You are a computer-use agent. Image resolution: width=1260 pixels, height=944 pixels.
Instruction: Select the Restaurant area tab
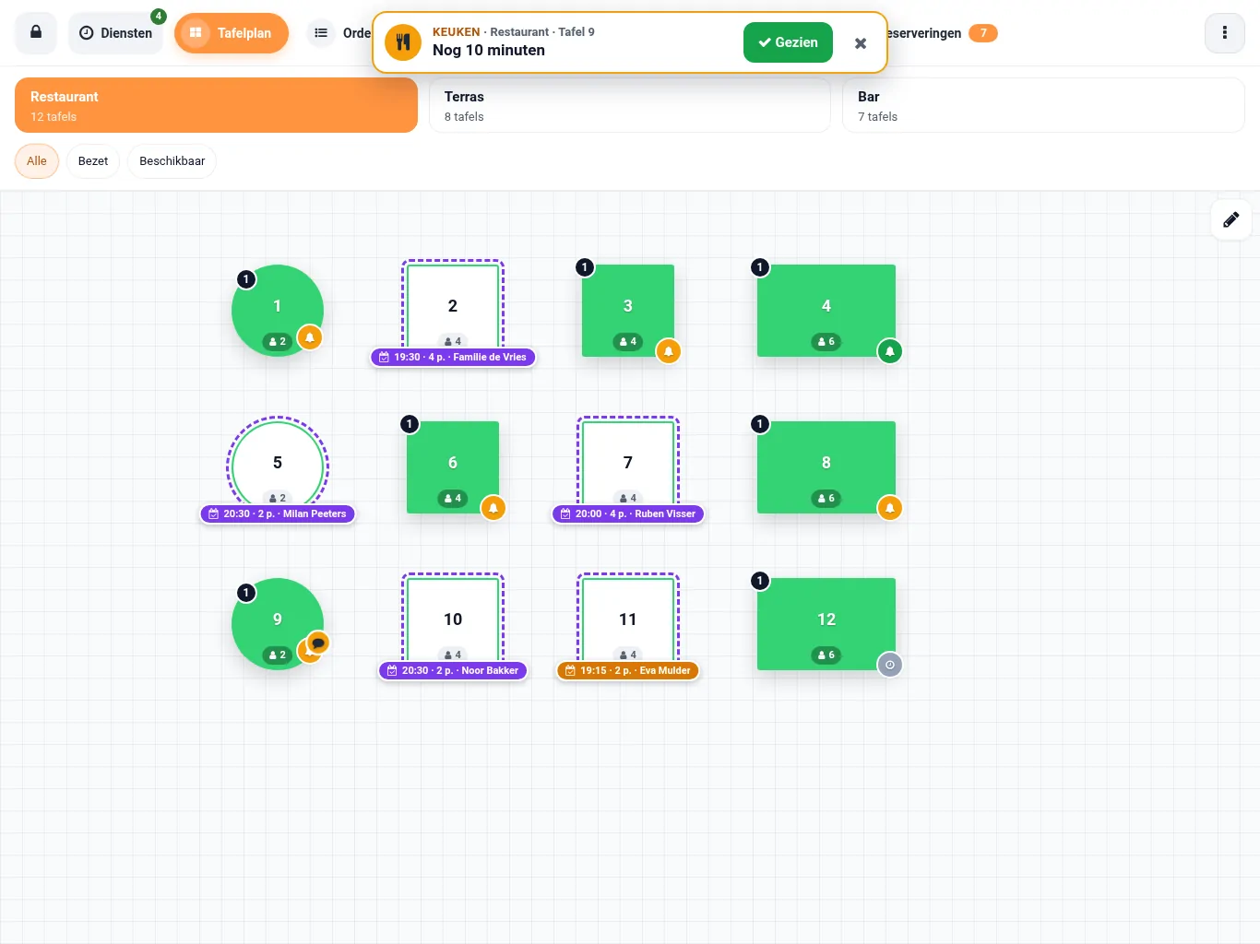coord(216,105)
